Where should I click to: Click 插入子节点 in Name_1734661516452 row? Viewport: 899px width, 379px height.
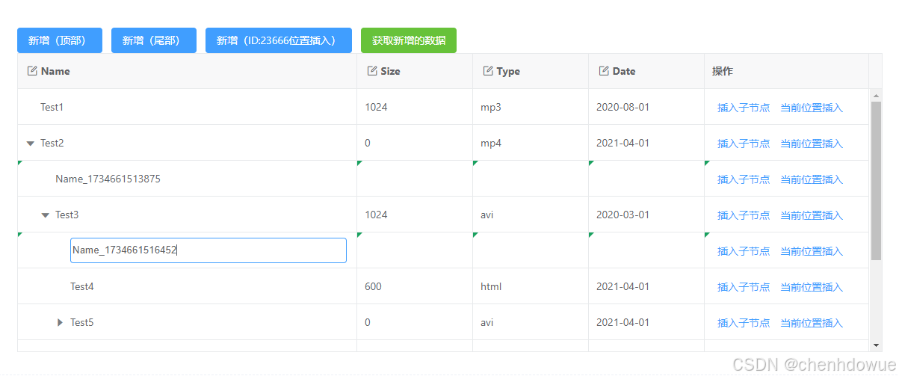[x=744, y=251]
